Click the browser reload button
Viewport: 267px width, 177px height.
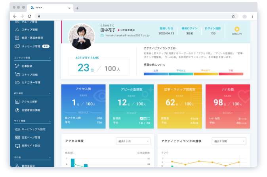(x=30, y=16)
